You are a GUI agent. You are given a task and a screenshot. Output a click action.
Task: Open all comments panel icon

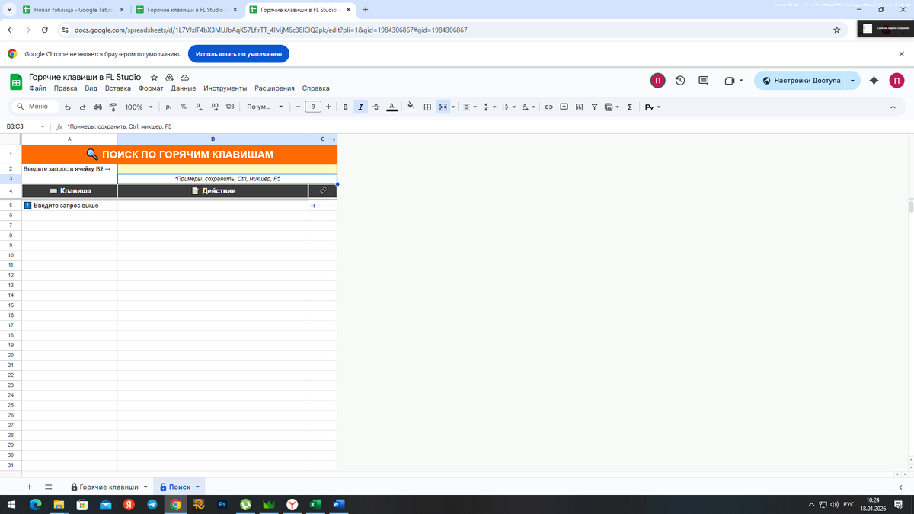click(704, 80)
